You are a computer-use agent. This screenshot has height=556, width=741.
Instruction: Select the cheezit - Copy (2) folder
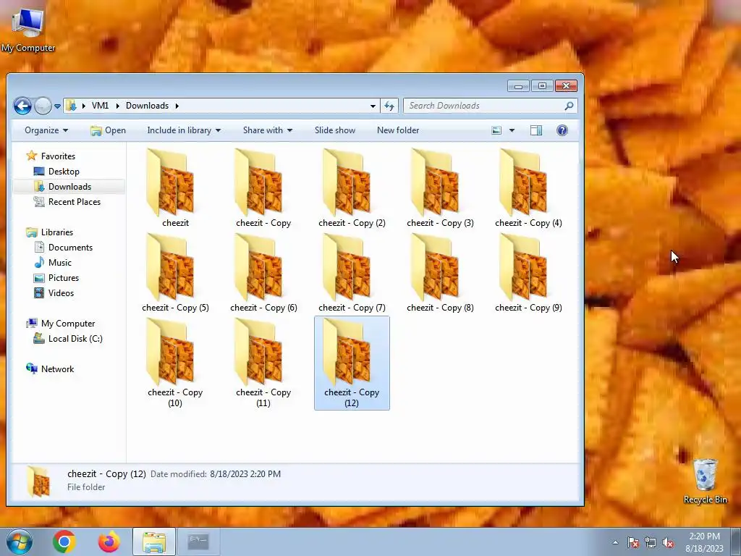352,188
